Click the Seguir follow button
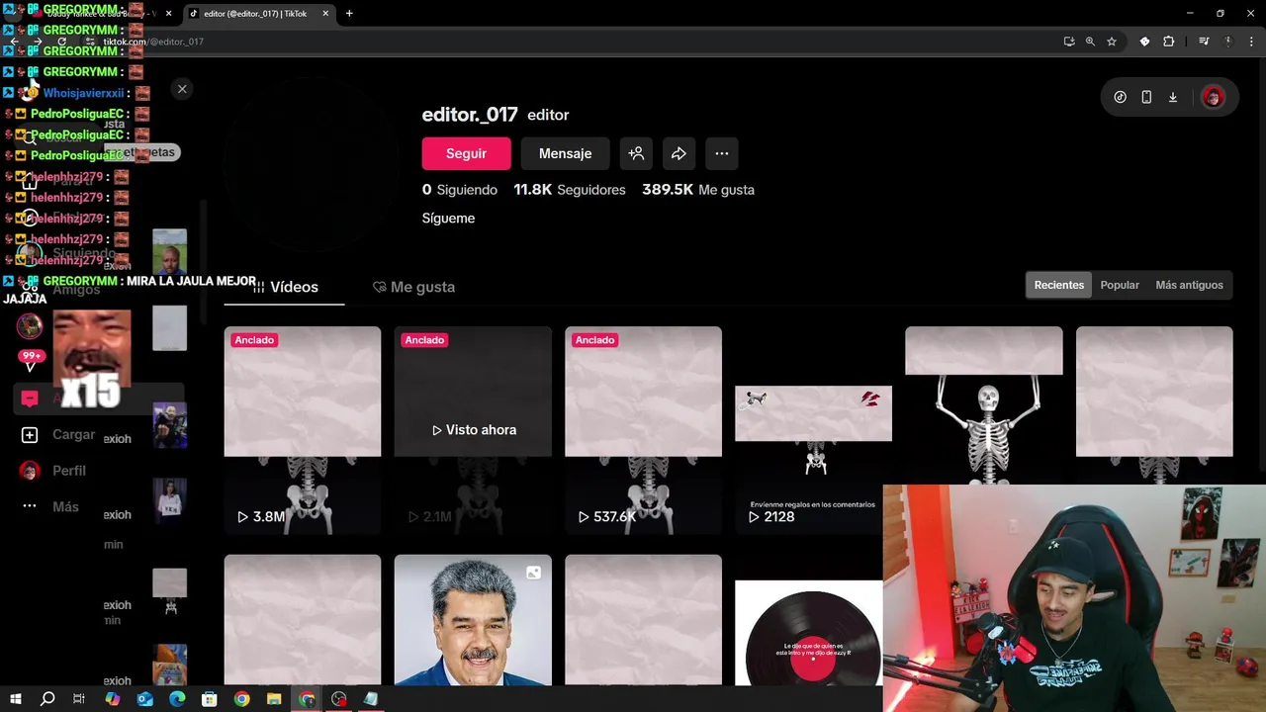The width and height of the screenshot is (1266, 712). click(466, 153)
